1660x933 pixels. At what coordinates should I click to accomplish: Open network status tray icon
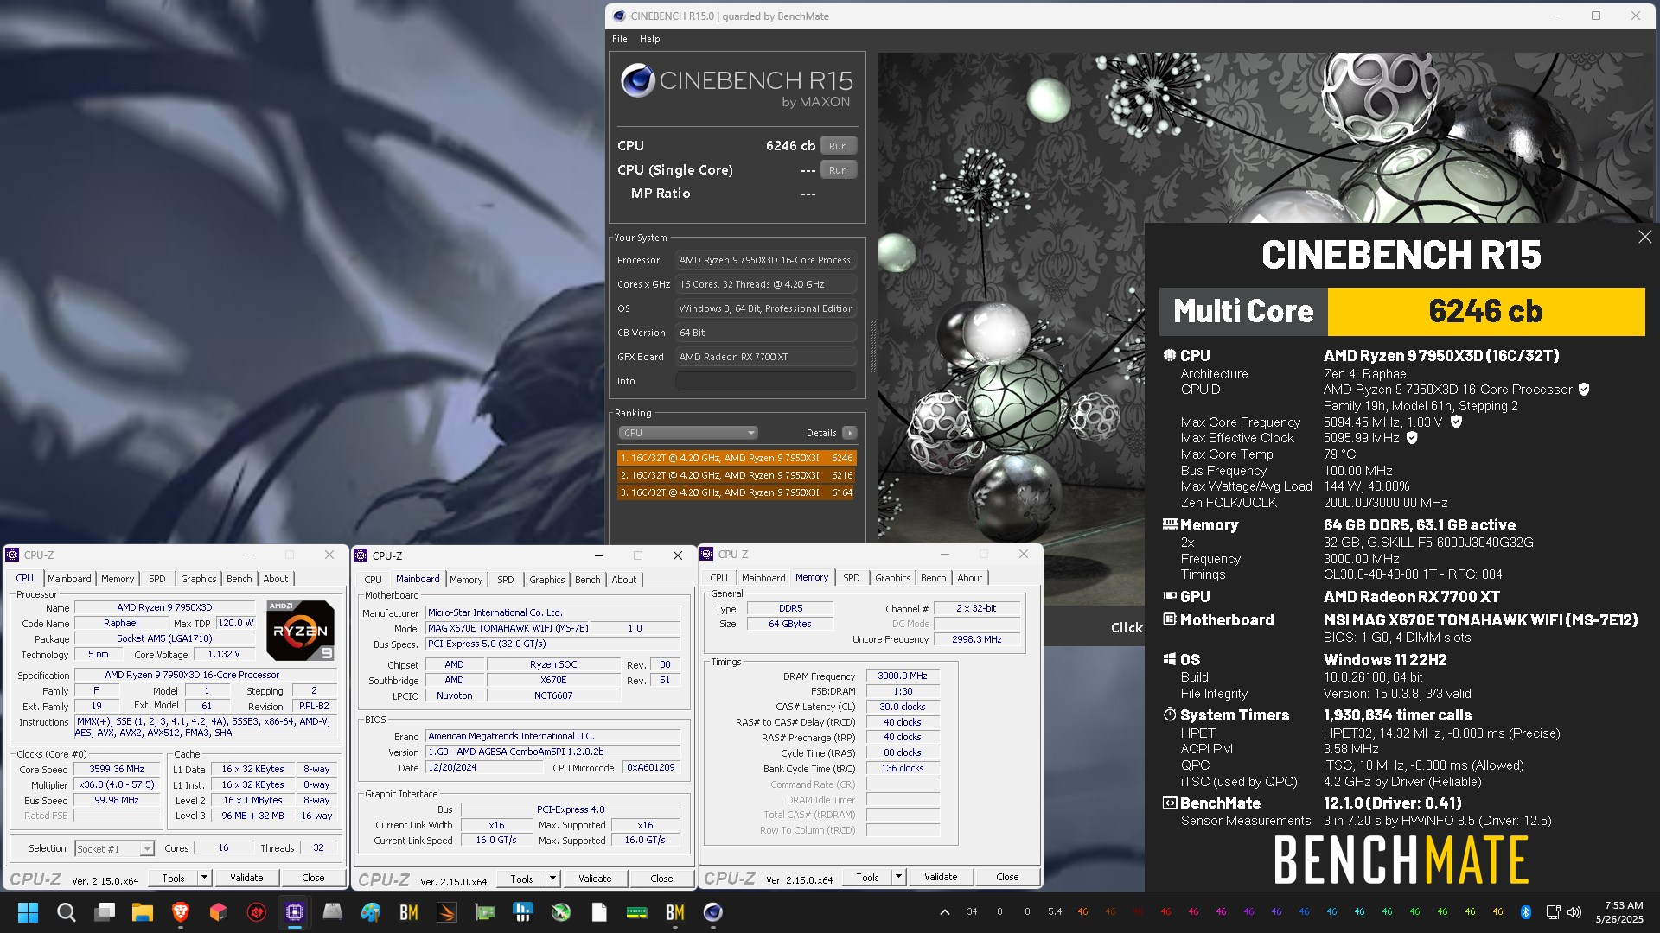(1553, 912)
